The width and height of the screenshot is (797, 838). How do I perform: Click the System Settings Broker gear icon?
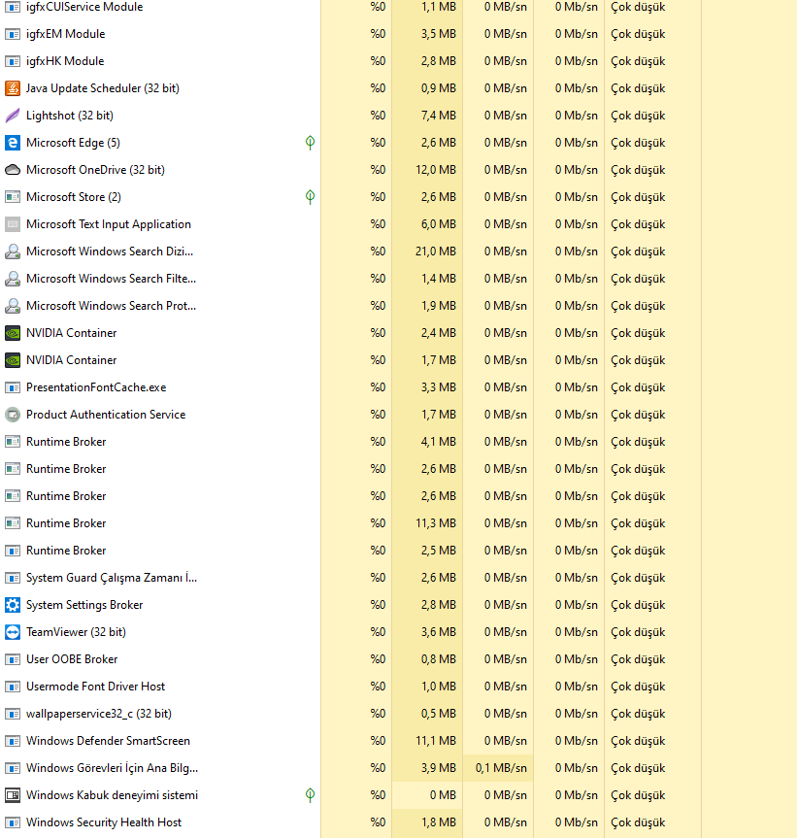click(13, 605)
